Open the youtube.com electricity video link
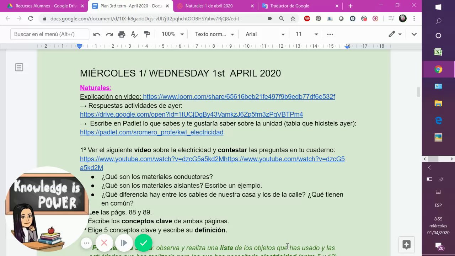Viewport: 455px width, 256px height. point(212,163)
